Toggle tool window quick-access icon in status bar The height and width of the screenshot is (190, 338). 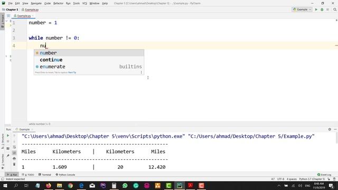[3, 179]
